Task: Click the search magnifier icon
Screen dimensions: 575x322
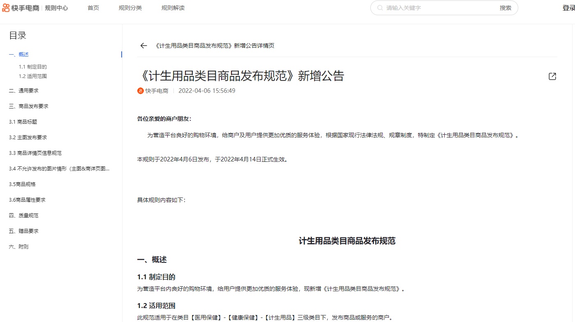Action: [x=380, y=8]
